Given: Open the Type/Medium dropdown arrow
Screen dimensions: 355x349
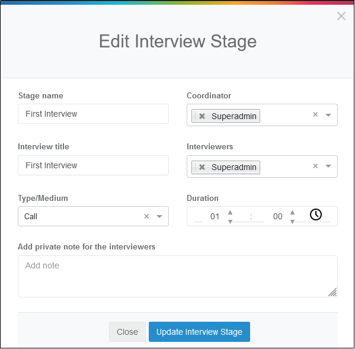Looking at the screenshot, I should 159,217.
